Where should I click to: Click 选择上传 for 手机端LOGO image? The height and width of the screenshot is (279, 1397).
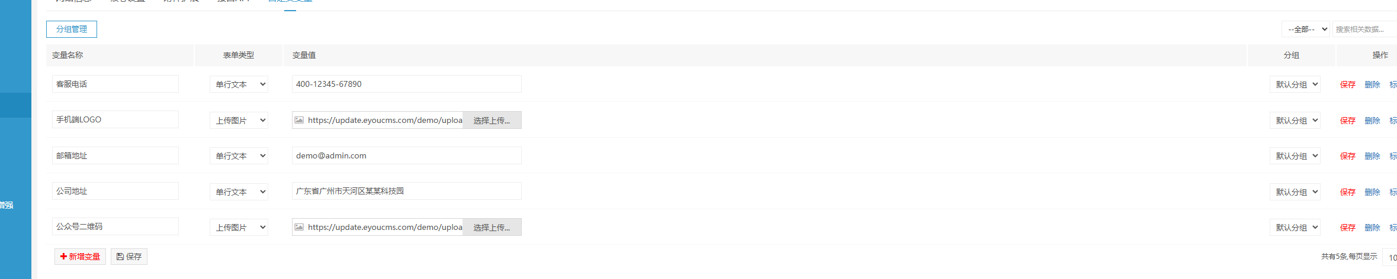[492, 120]
